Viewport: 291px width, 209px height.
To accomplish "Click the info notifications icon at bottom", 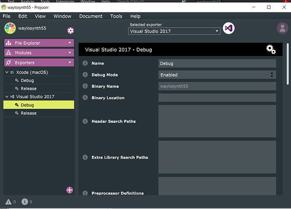I will pos(25,202).
